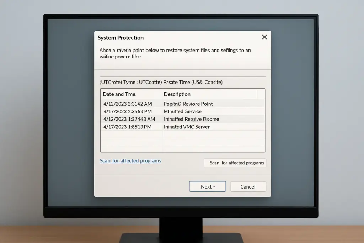Choose the Innated VMC Server description
Screen dimensions: 364x243
[x=187, y=127]
